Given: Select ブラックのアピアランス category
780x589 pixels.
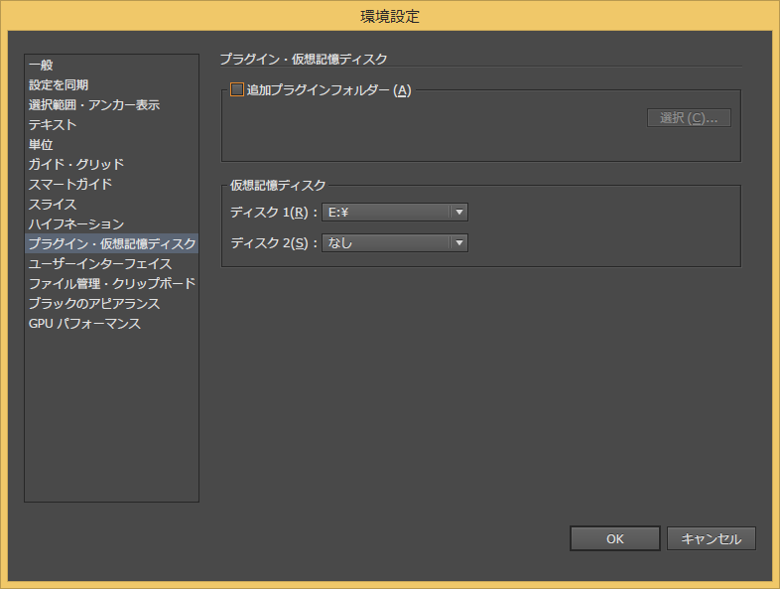Looking at the screenshot, I should click(x=111, y=303).
